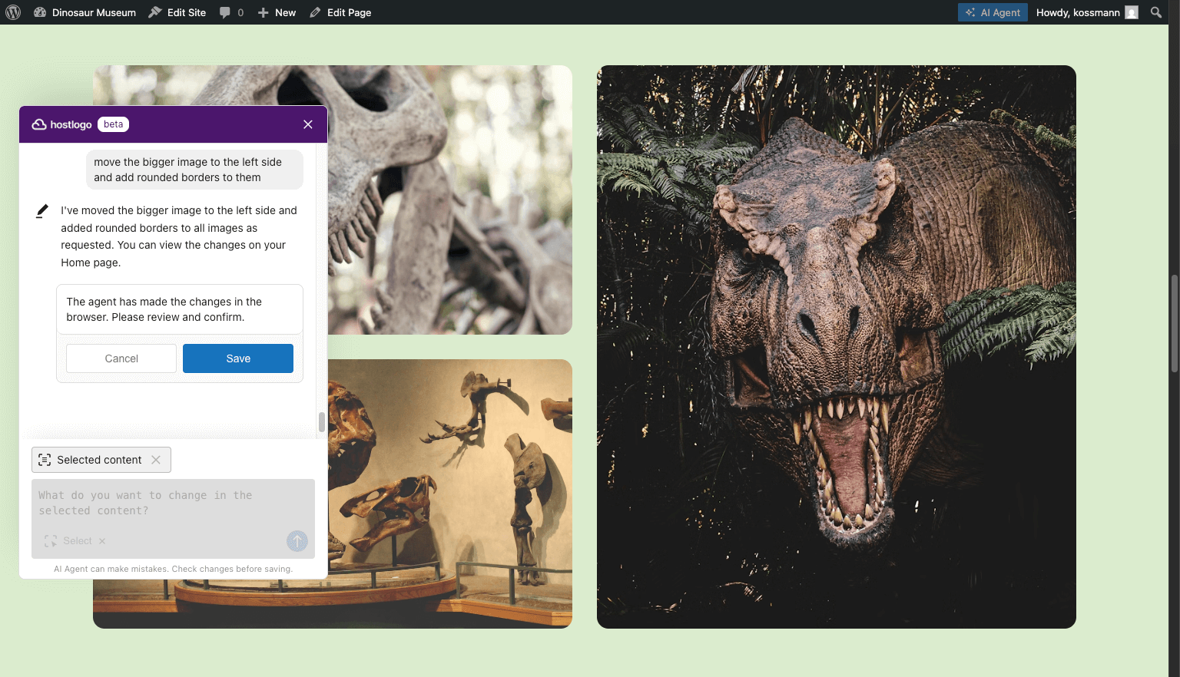
Task: Cancel the agent's changes
Action: coord(121,358)
